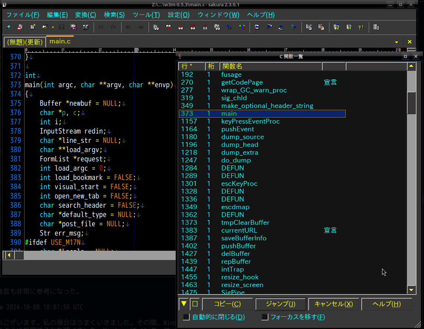Click the outline analysis tree icon

coord(242,27)
